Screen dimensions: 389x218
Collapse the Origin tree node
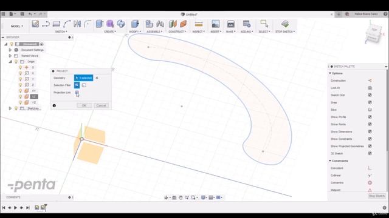(10, 62)
